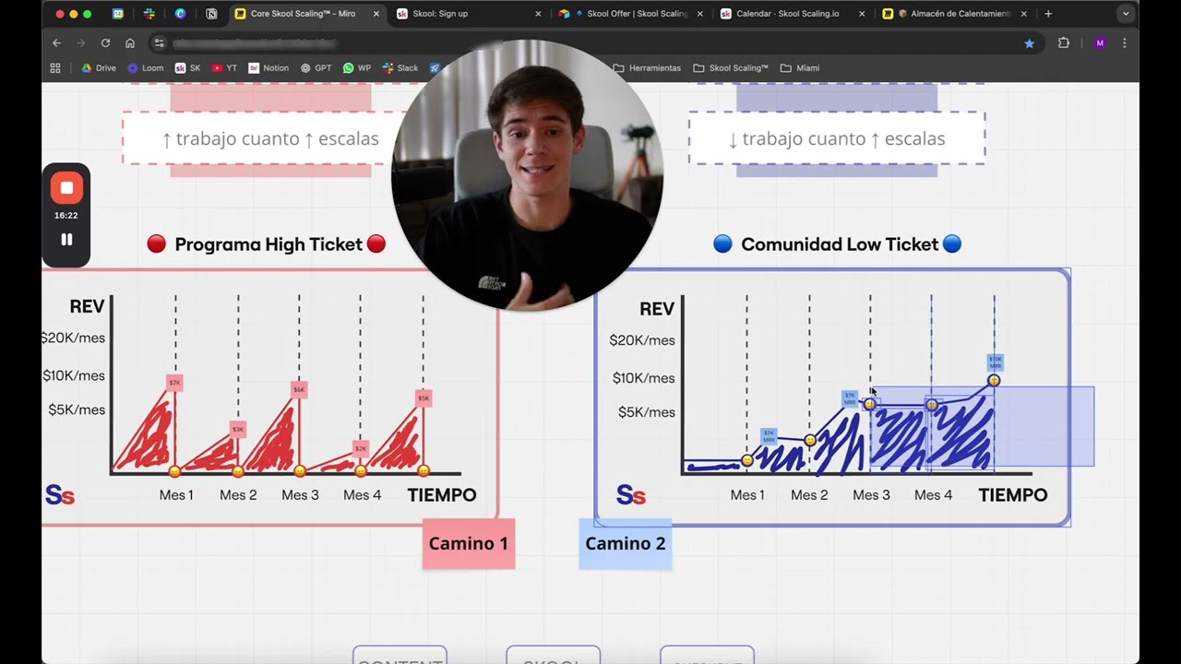Open the Chrome three-dot menu
The width and height of the screenshot is (1181, 664).
1124,43
